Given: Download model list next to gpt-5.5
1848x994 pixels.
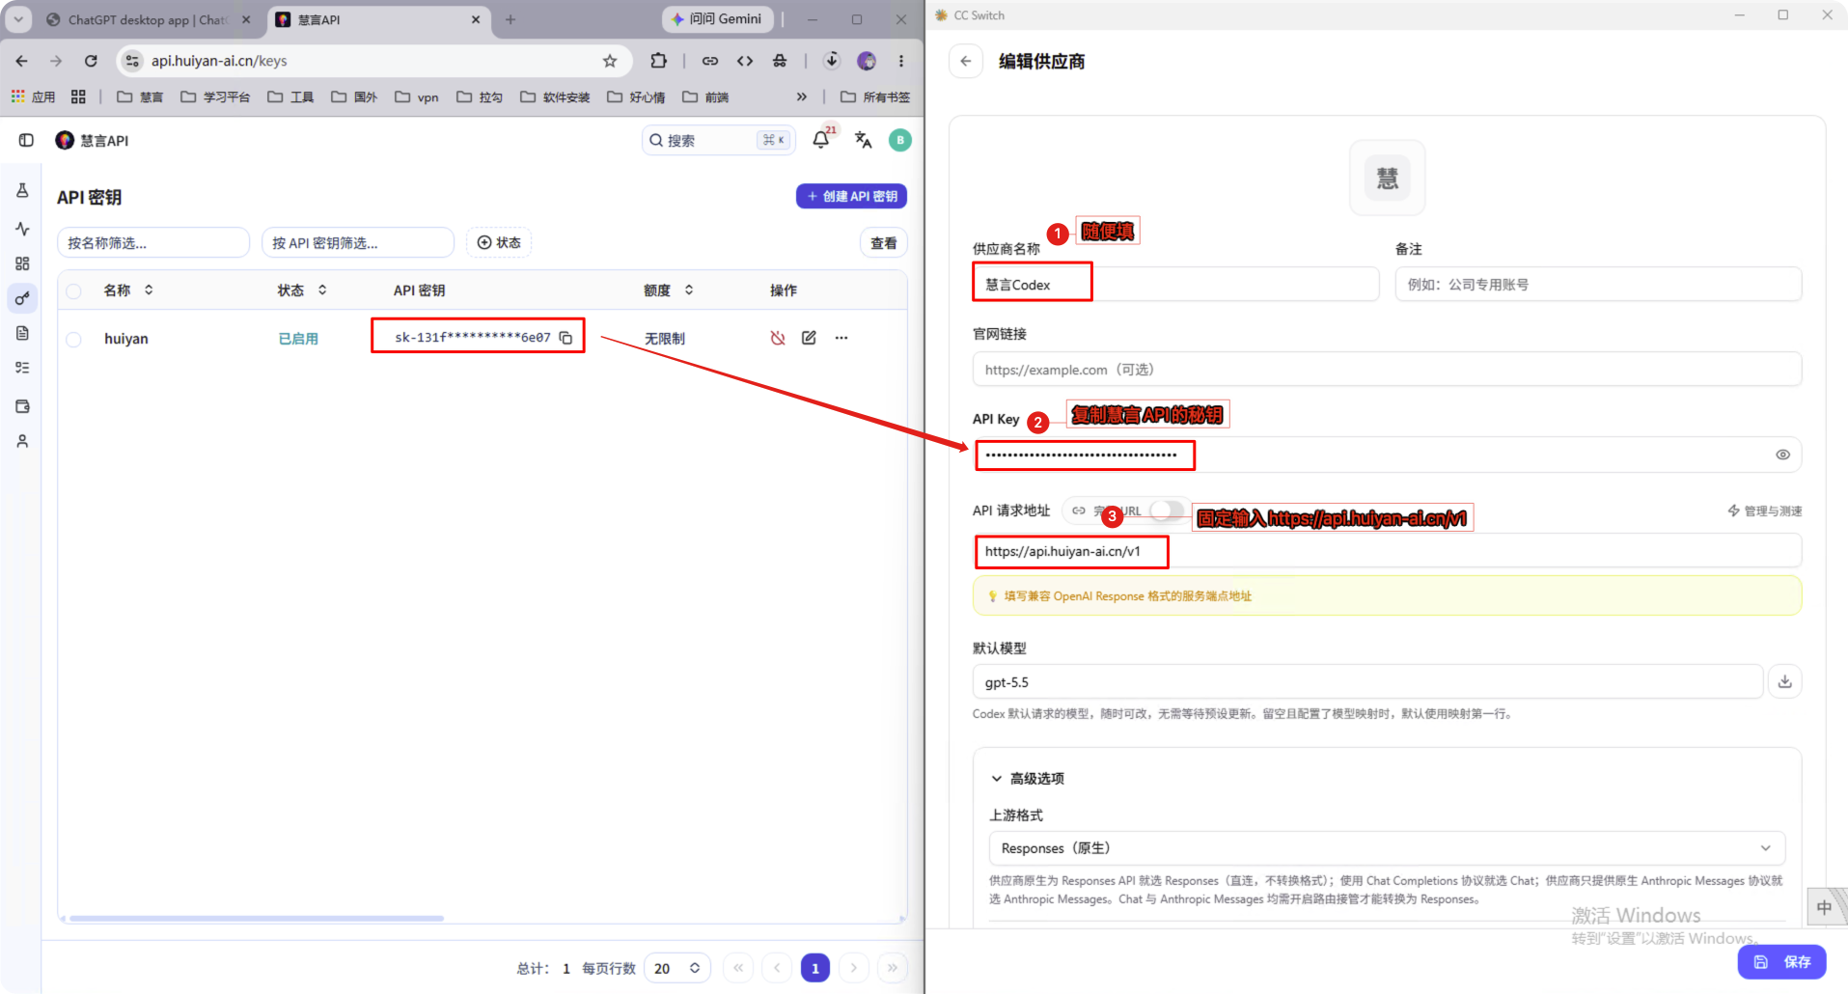Looking at the screenshot, I should 1785,682.
